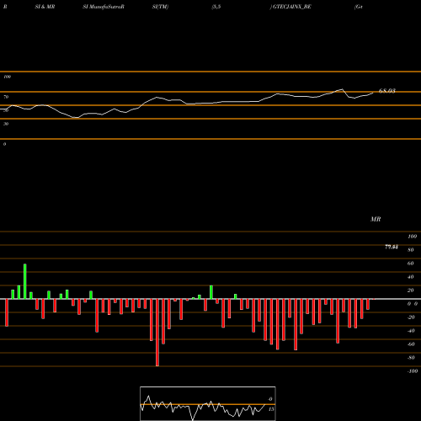Click the 'SI(TM)' header text
Viewport: 421px width, 421px height.
160,7
